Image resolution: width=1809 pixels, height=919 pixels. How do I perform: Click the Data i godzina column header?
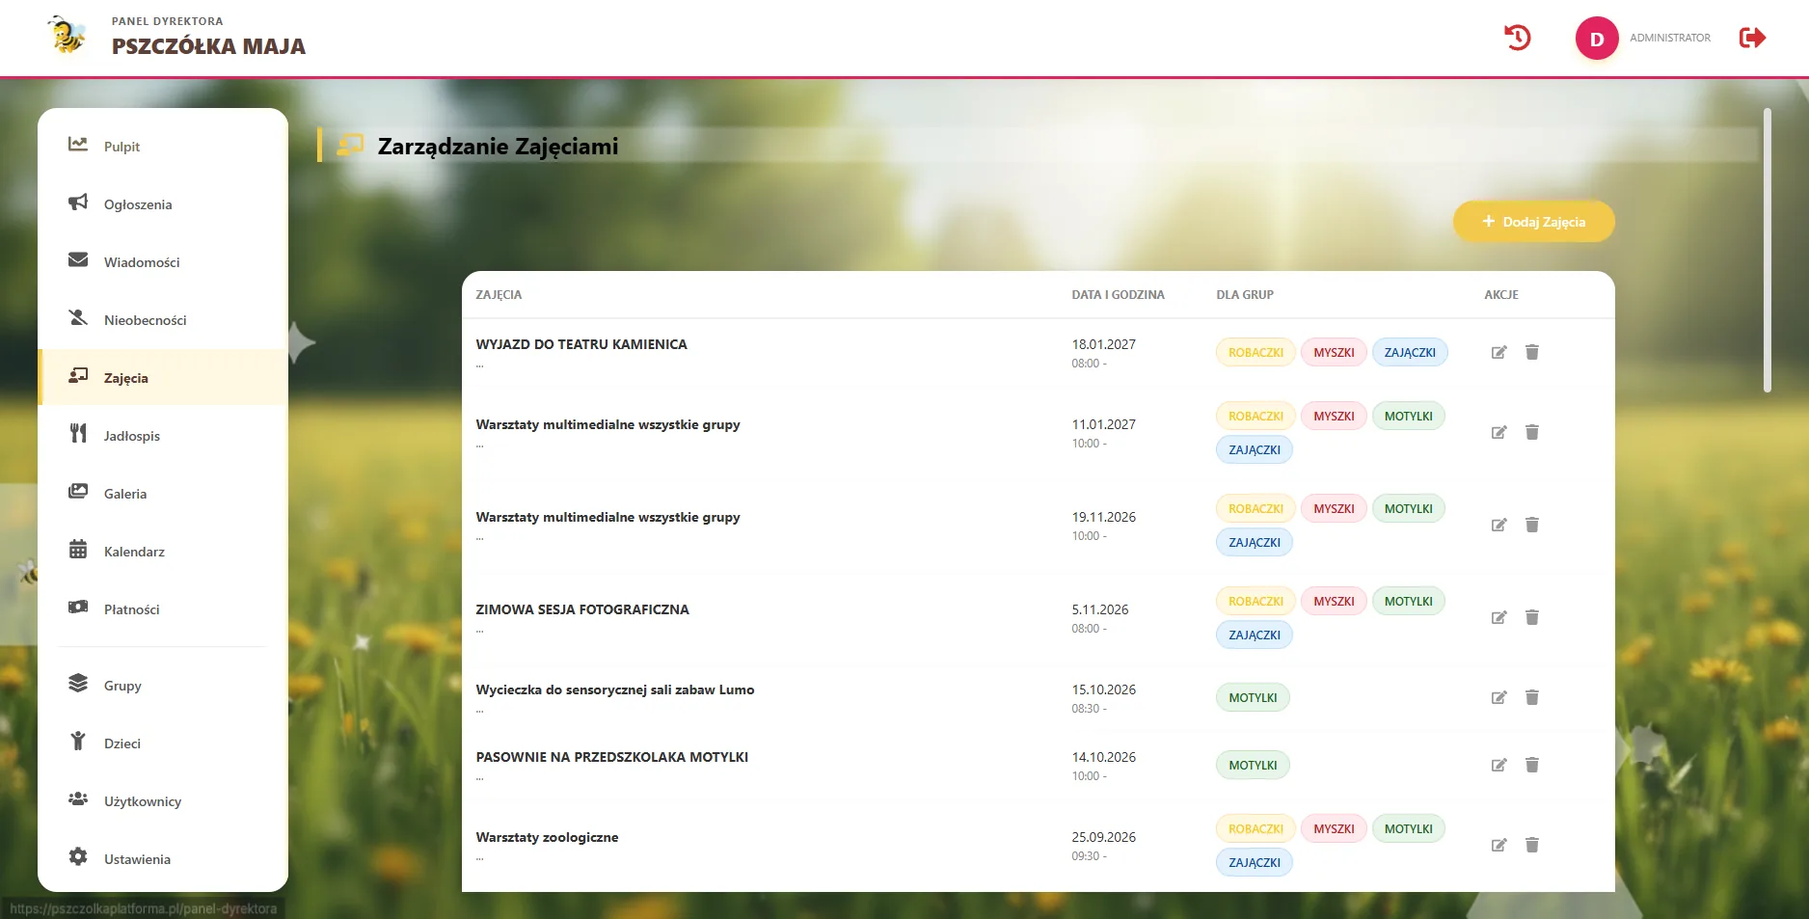(x=1118, y=295)
